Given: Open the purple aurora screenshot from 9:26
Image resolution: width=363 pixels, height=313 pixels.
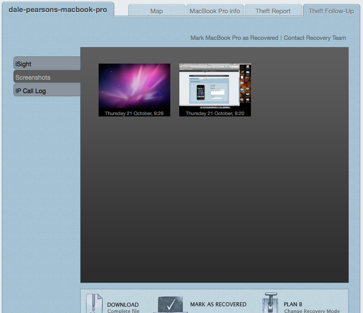Looking at the screenshot, I should tap(134, 86).
